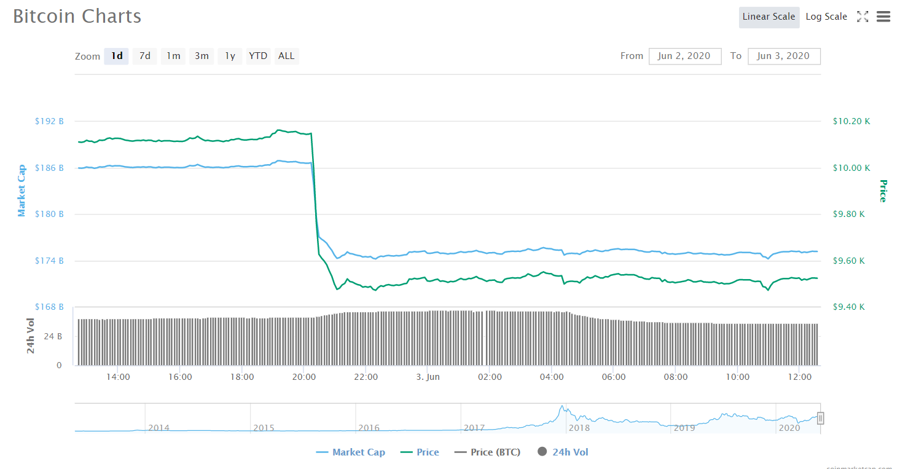Screen dimensions: 908x469
Task: Click the vertical Price axis title
Action: (883, 191)
